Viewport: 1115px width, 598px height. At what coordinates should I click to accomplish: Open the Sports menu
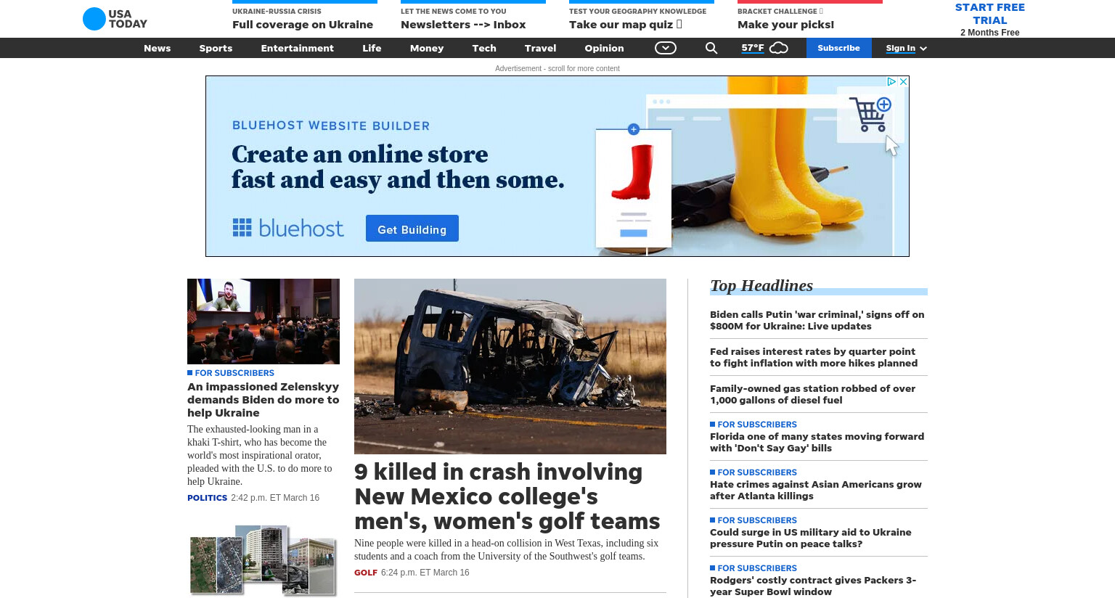click(x=216, y=48)
